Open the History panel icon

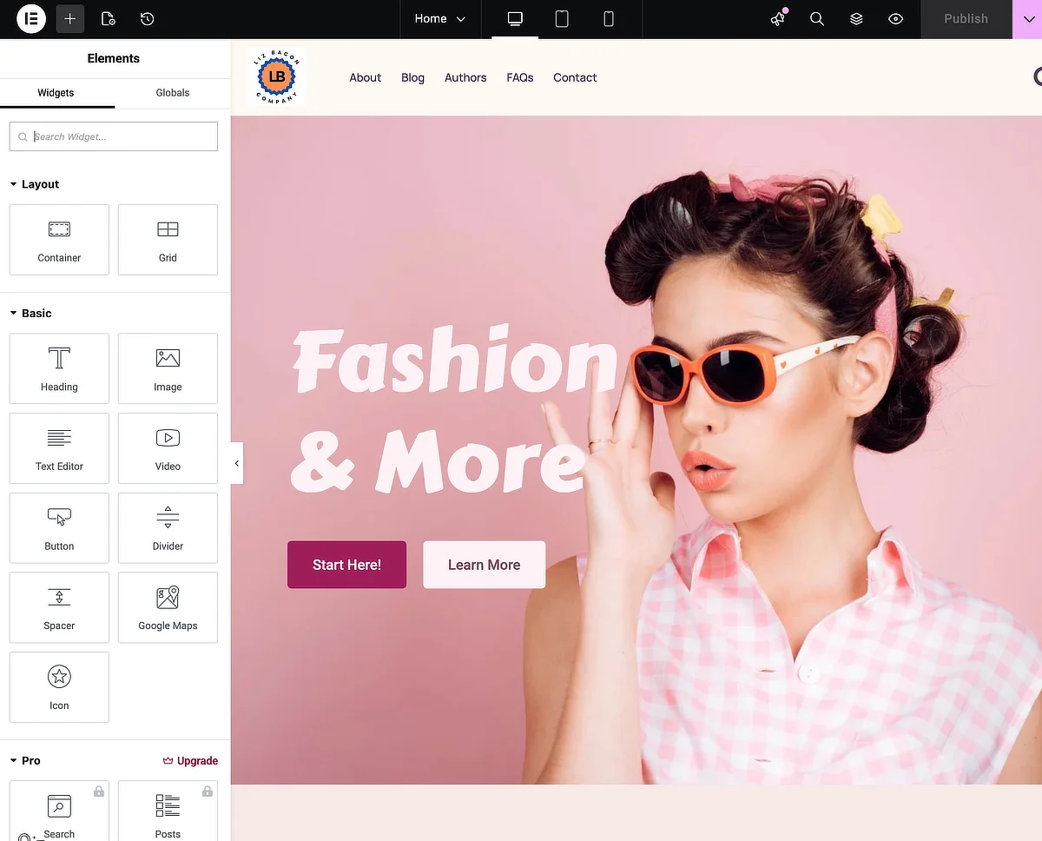coord(147,19)
